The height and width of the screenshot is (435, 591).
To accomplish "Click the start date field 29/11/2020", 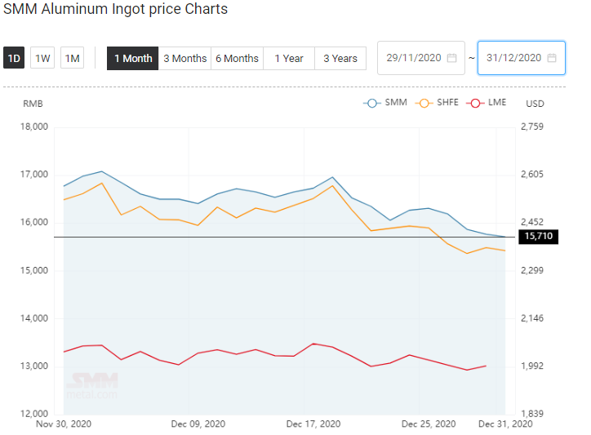I will (421, 58).
